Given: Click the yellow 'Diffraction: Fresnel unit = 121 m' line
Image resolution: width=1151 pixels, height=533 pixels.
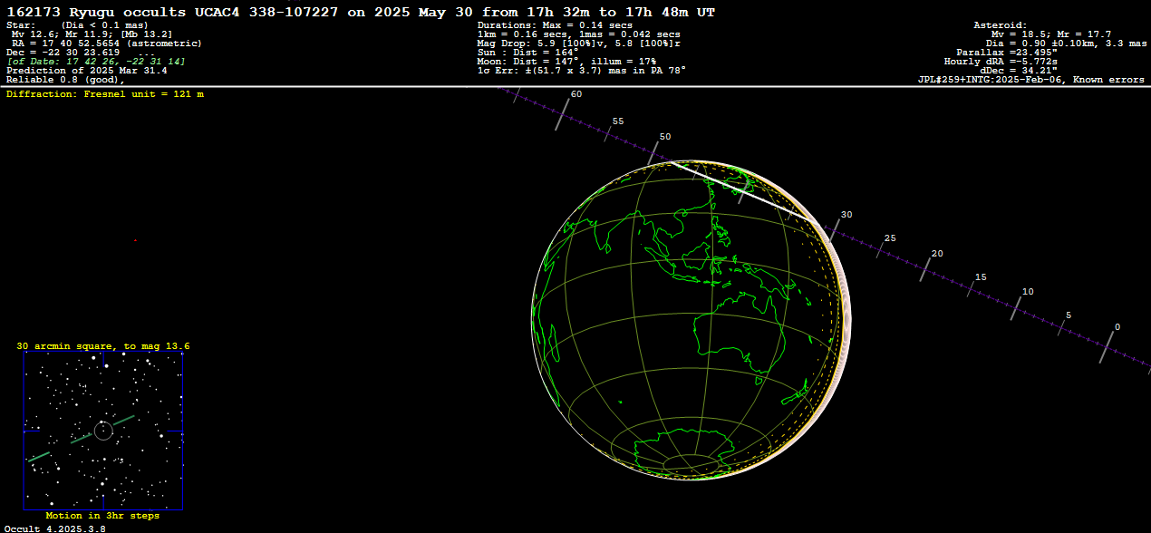Looking at the screenshot, I should [x=105, y=94].
